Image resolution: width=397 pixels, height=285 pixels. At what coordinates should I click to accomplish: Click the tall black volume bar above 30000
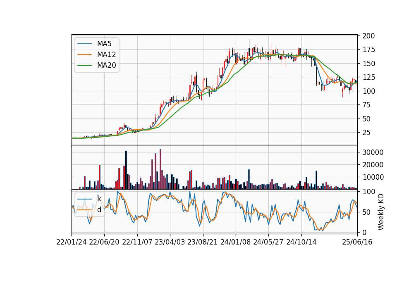tap(126, 170)
